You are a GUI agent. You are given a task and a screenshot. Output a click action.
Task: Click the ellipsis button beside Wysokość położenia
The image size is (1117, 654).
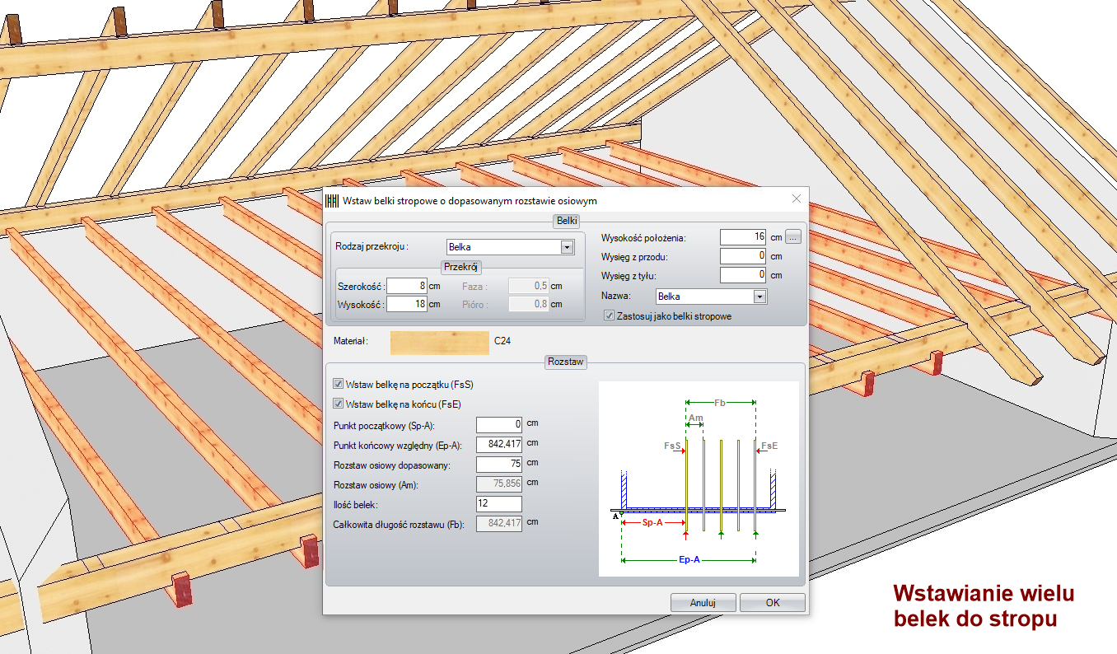pos(792,237)
